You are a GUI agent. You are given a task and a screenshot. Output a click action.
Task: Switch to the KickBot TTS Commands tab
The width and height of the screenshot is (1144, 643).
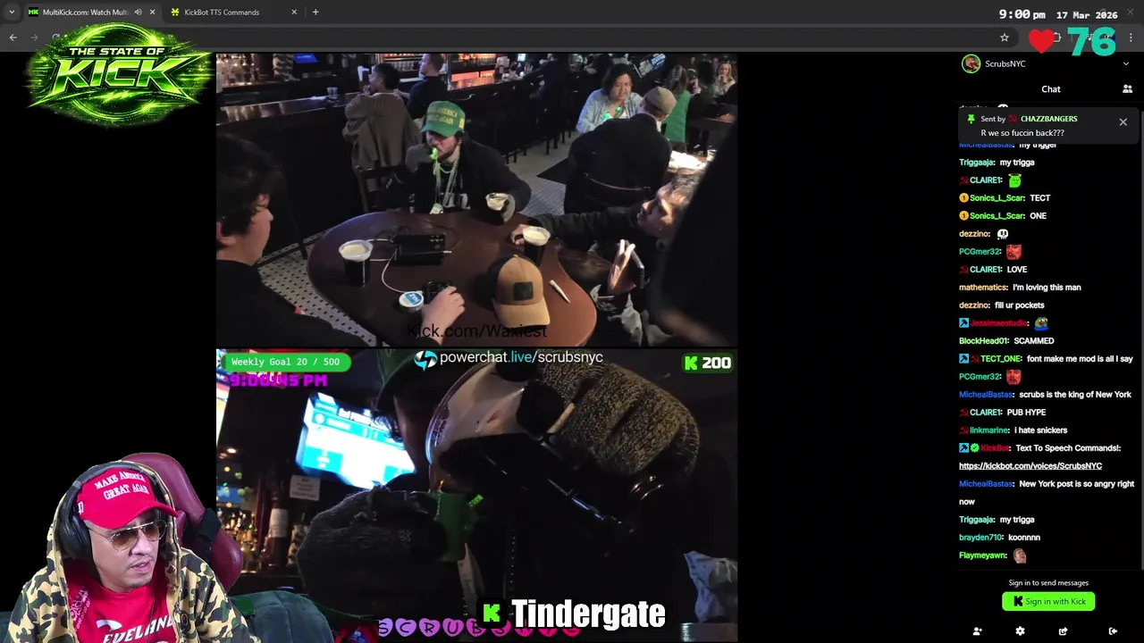(x=222, y=13)
